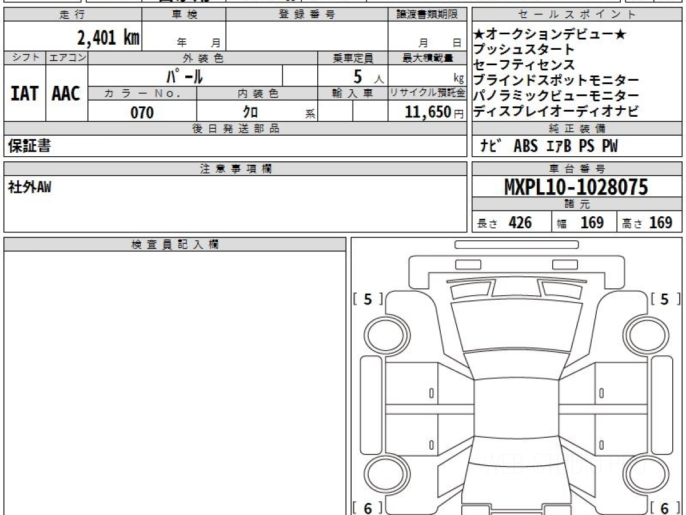
Task: Click the hood panel in car diagram
Action: tap(517, 324)
